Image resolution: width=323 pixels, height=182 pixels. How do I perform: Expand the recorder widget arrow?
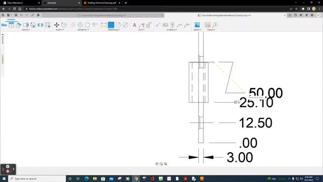point(14,169)
